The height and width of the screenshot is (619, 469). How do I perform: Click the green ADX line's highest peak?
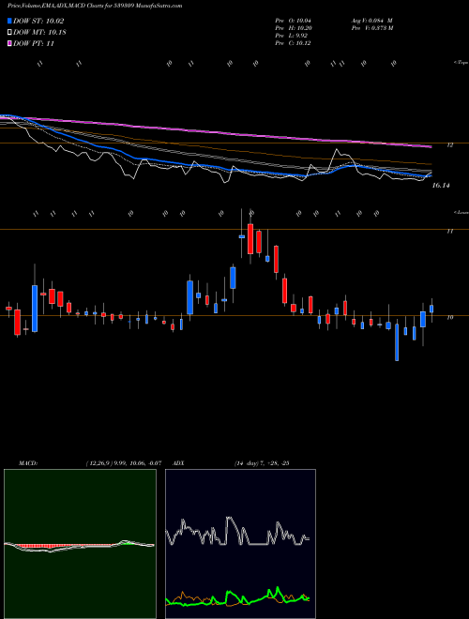click(278, 589)
